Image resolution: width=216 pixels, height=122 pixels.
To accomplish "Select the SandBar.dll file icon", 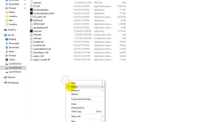I will (31, 42).
